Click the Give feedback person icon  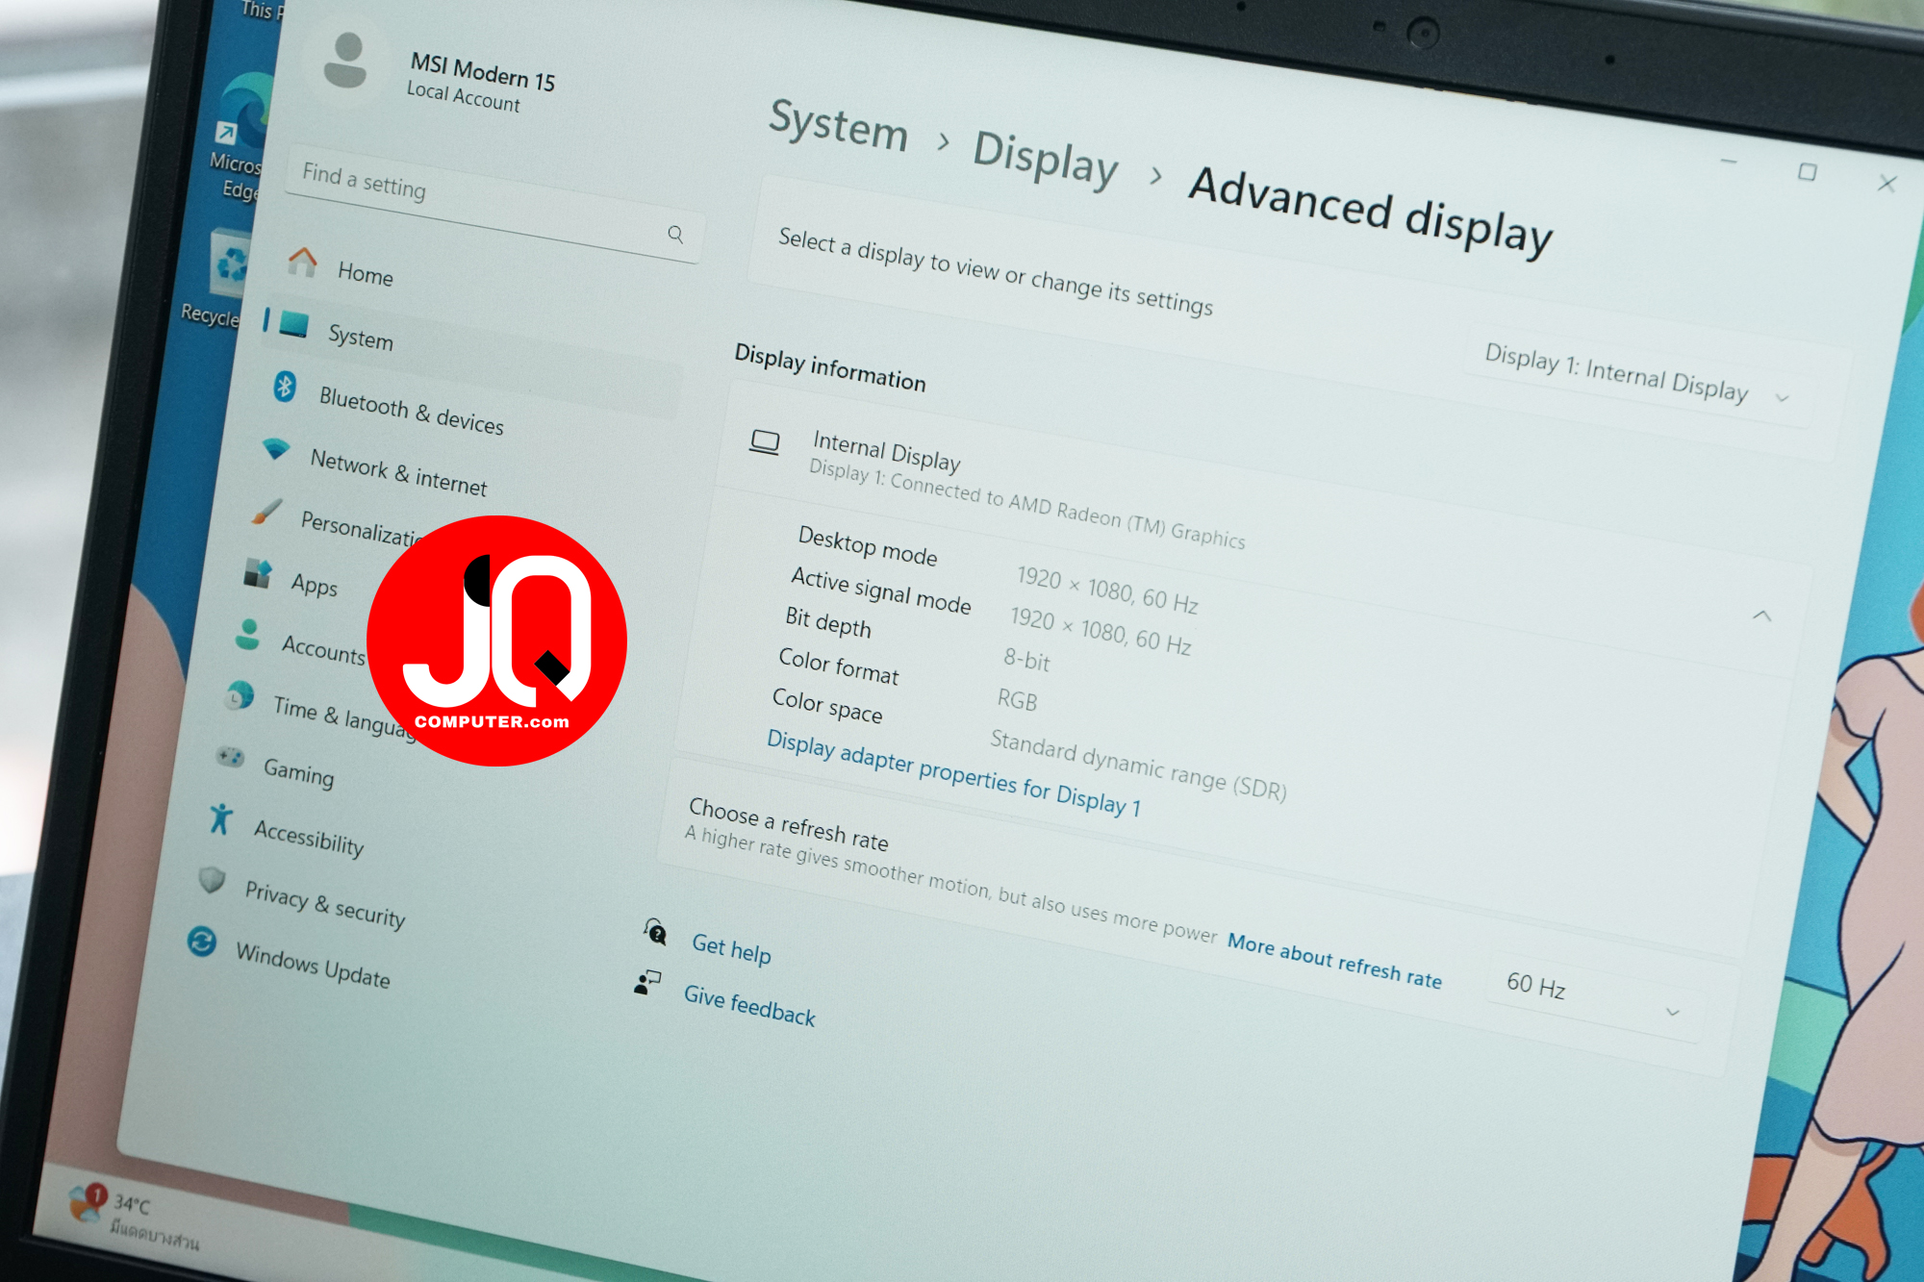click(x=647, y=982)
